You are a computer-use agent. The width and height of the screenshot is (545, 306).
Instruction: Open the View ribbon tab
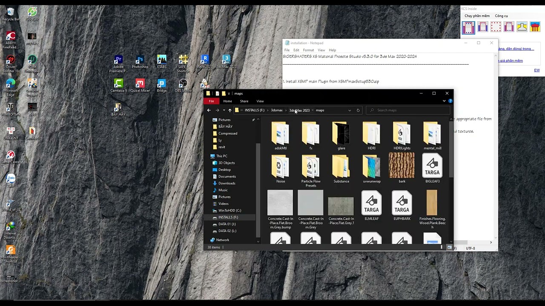coord(260,101)
